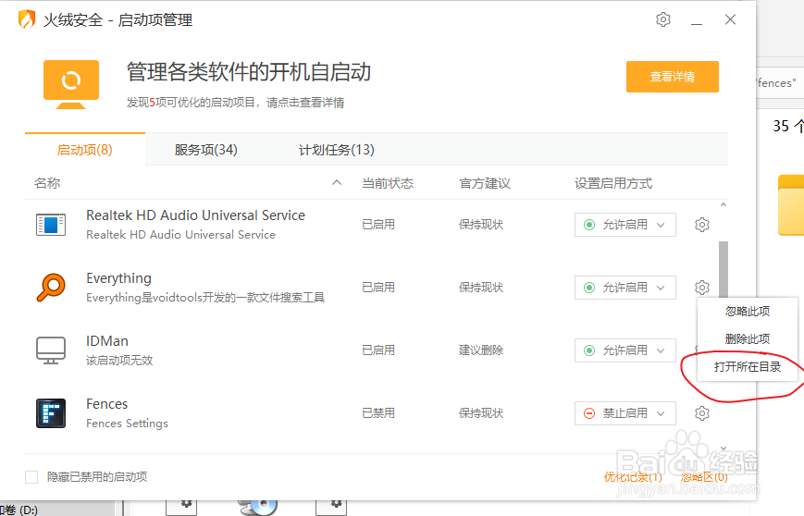Expand startup mode dropdown for Realtek row
This screenshot has height=516, width=804.
[x=625, y=225]
